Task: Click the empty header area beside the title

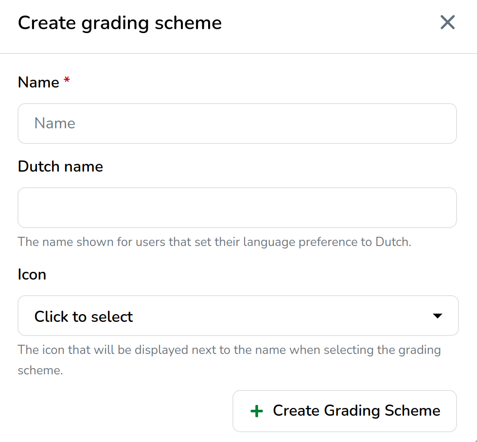Action: point(331,23)
